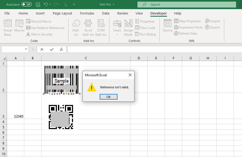Viewport: 242px width, 157px height.
Task: Click the Search box
Action: 186,5
